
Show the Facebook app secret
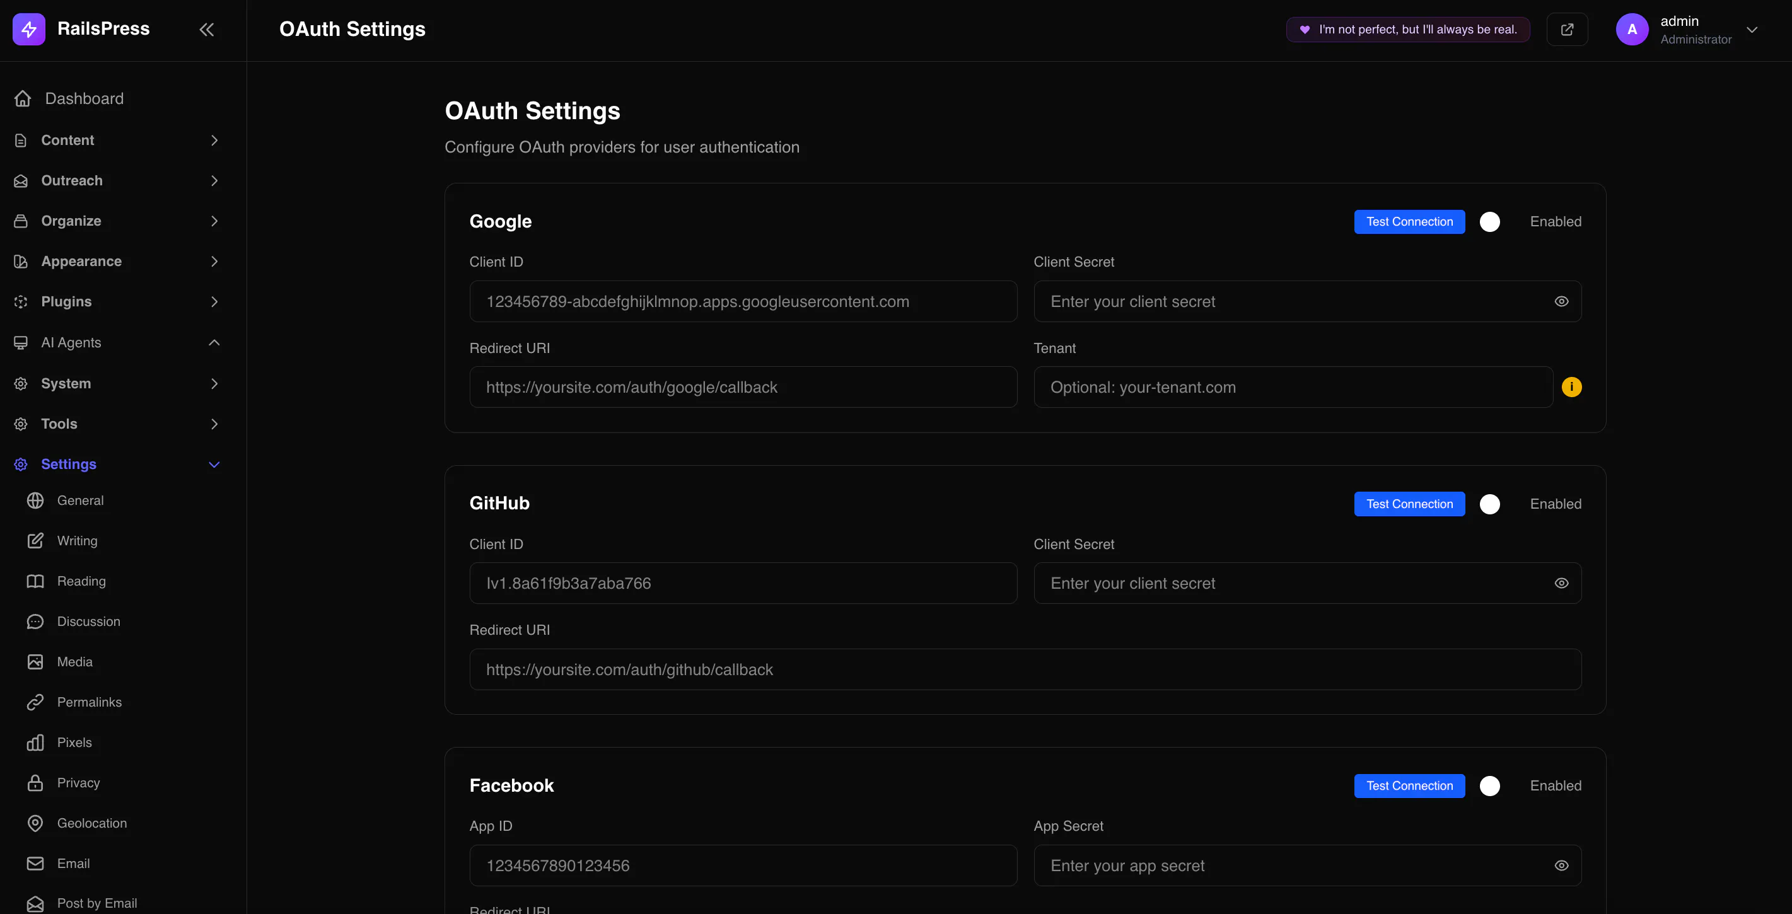pyautogui.click(x=1562, y=866)
